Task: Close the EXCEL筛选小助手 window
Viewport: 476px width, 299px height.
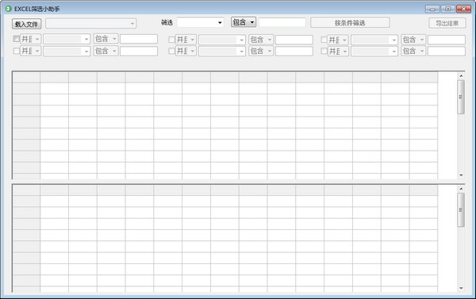Action: click(x=463, y=9)
